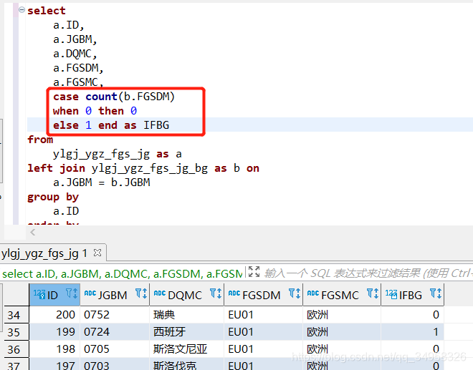Place cursor on 'ylgj_ygz_fgs_jg as a' line
This screenshot has height=370, width=473.
point(118,155)
